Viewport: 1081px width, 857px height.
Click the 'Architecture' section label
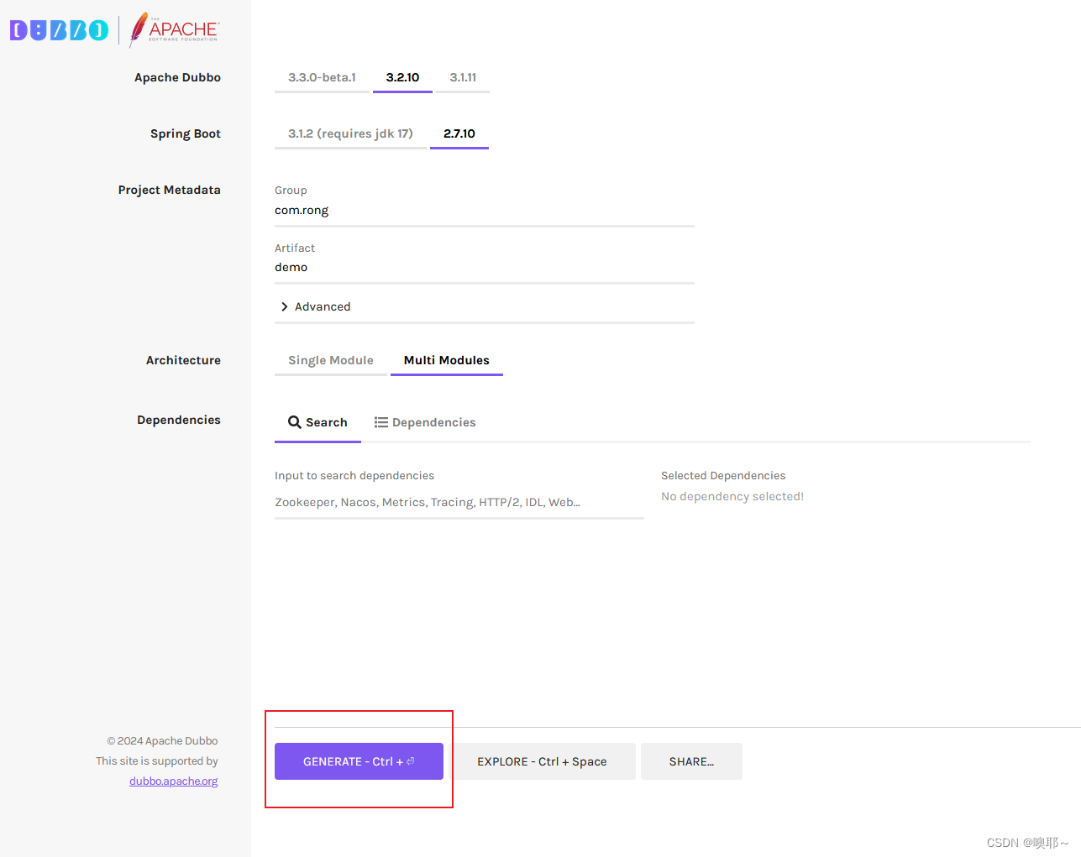pyautogui.click(x=183, y=360)
